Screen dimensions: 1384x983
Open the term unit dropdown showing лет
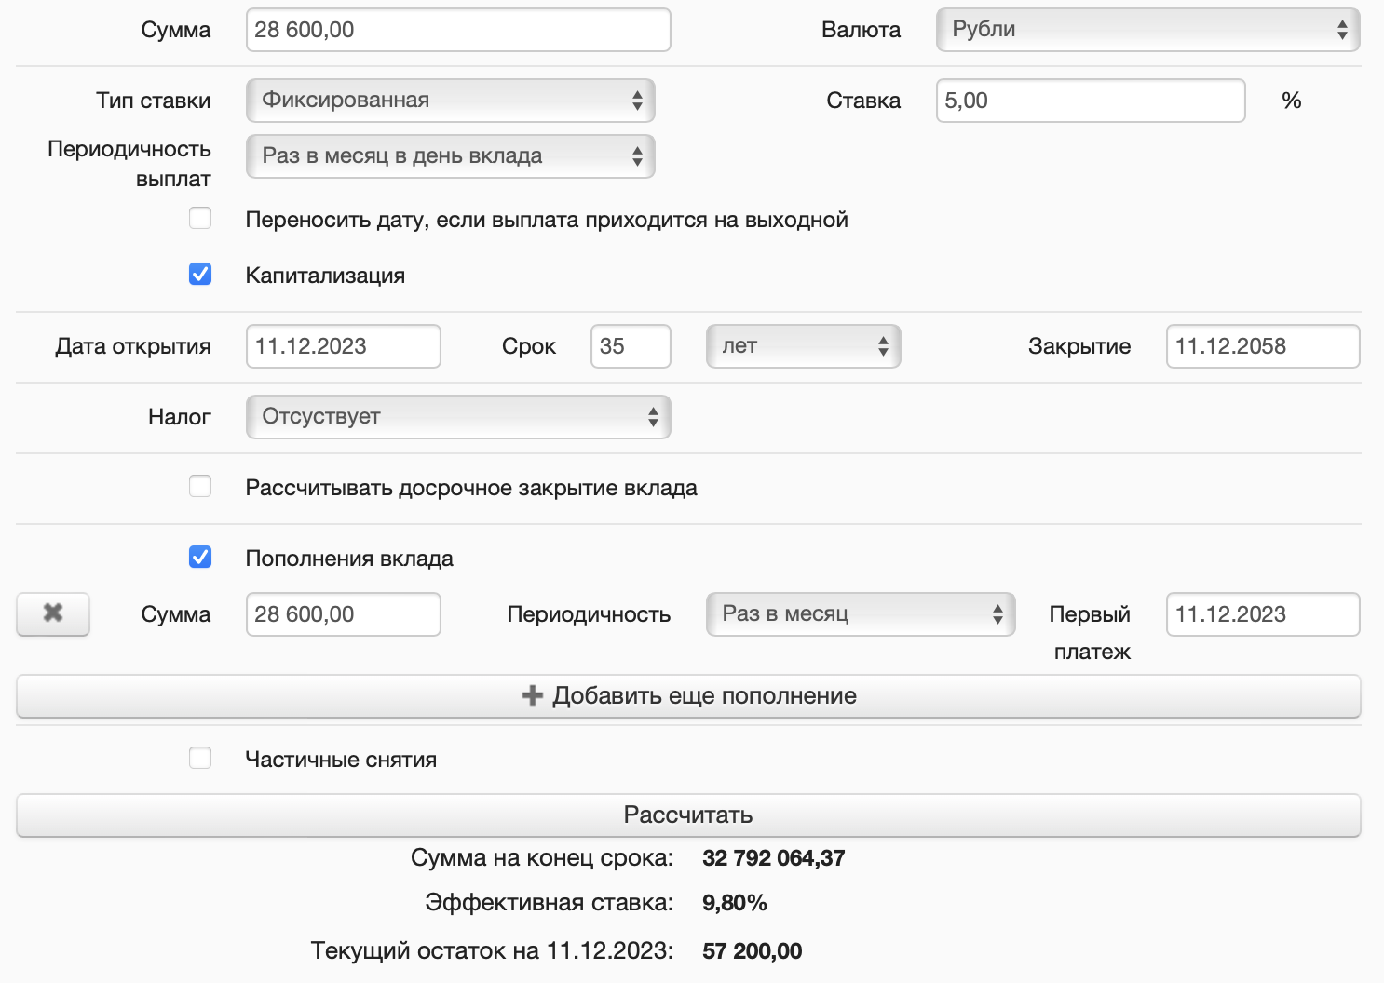click(803, 346)
